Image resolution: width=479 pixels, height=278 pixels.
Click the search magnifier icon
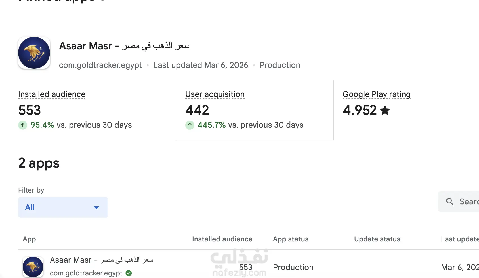coord(450,202)
